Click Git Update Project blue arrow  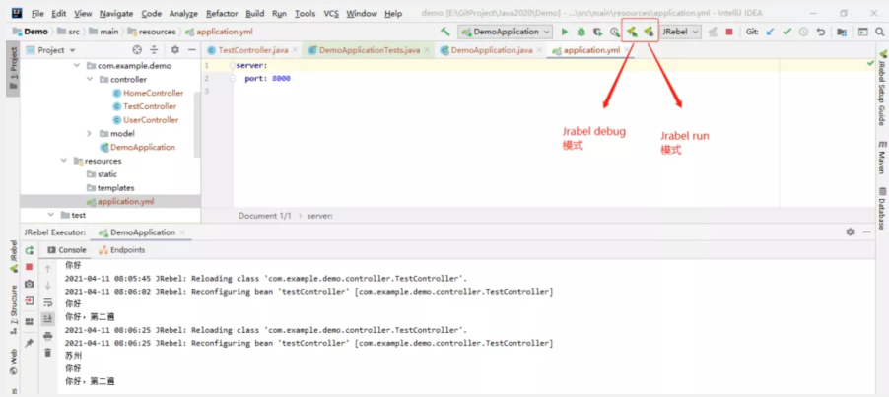click(x=770, y=32)
